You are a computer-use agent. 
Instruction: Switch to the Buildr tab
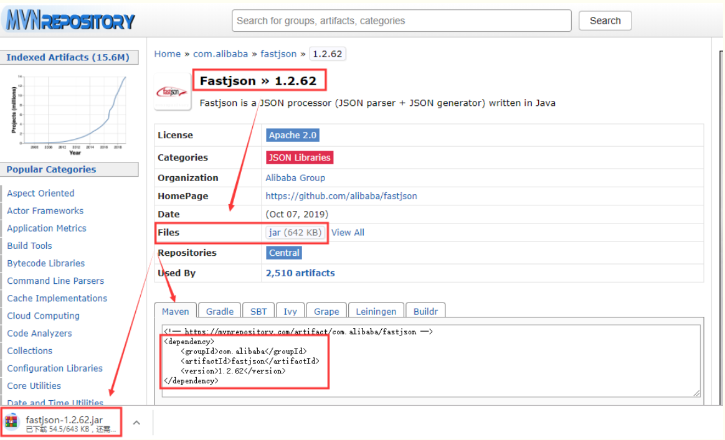[x=425, y=311]
